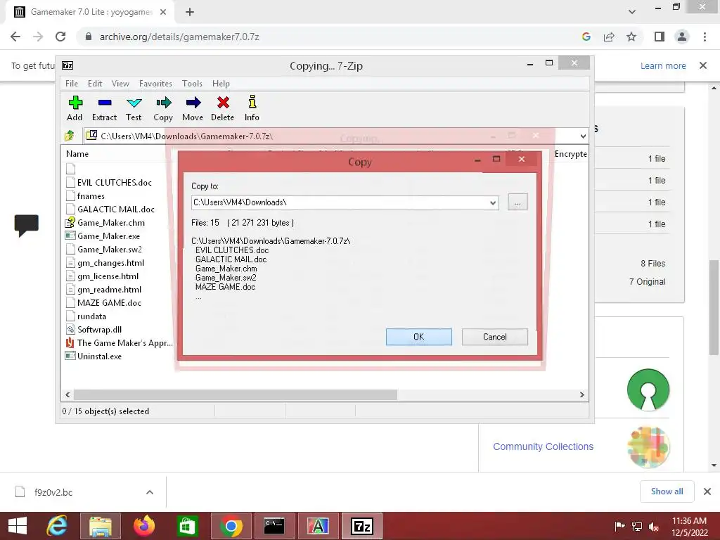Click the Encrypted column header

pos(571,154)
